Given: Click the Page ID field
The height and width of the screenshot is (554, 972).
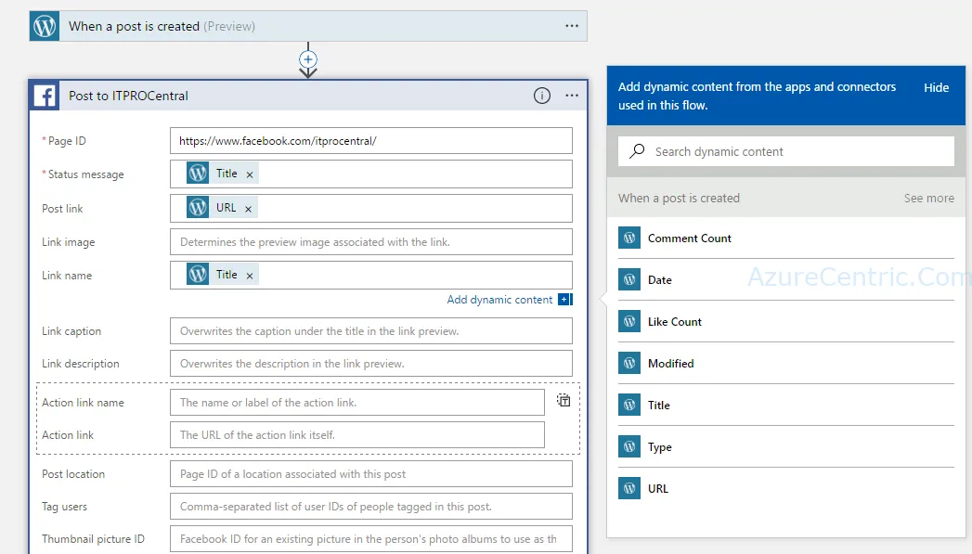Looking at the screenshot, I should [x=370, y=141].
